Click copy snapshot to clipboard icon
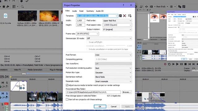 pos(179,6)
